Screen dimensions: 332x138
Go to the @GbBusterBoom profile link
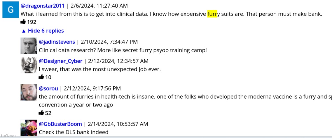60,124
